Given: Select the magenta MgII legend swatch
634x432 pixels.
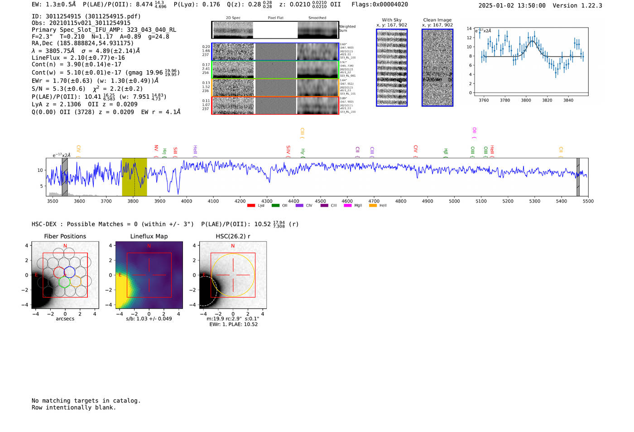Looking at the screenshot, I should (x=347, y=205).
